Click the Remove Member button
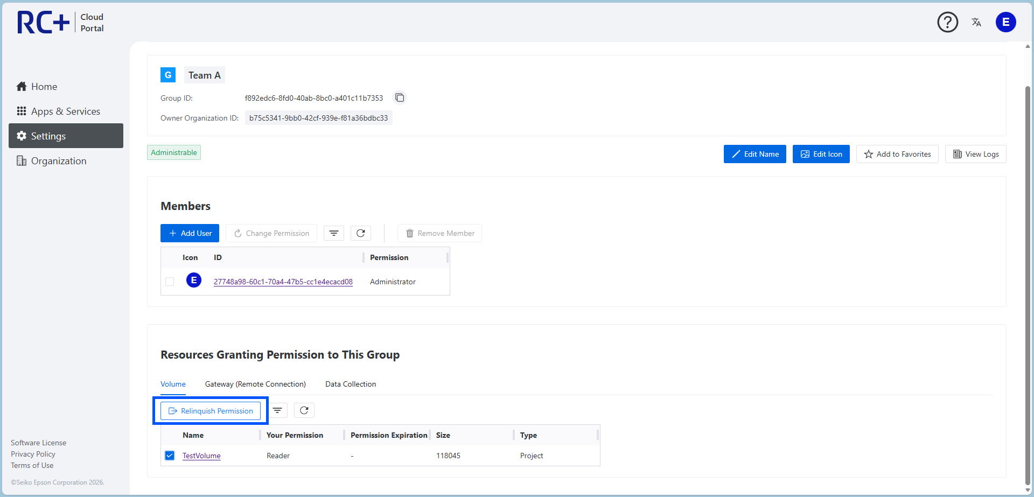1034x497 pixels. point(439,233)
